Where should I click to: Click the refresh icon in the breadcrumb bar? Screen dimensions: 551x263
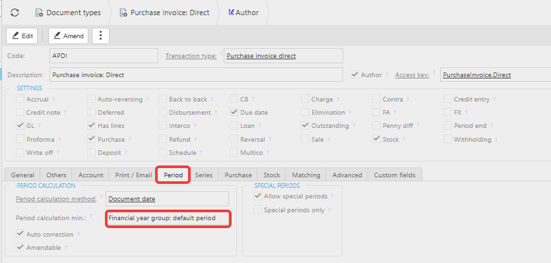pos(15,13)
